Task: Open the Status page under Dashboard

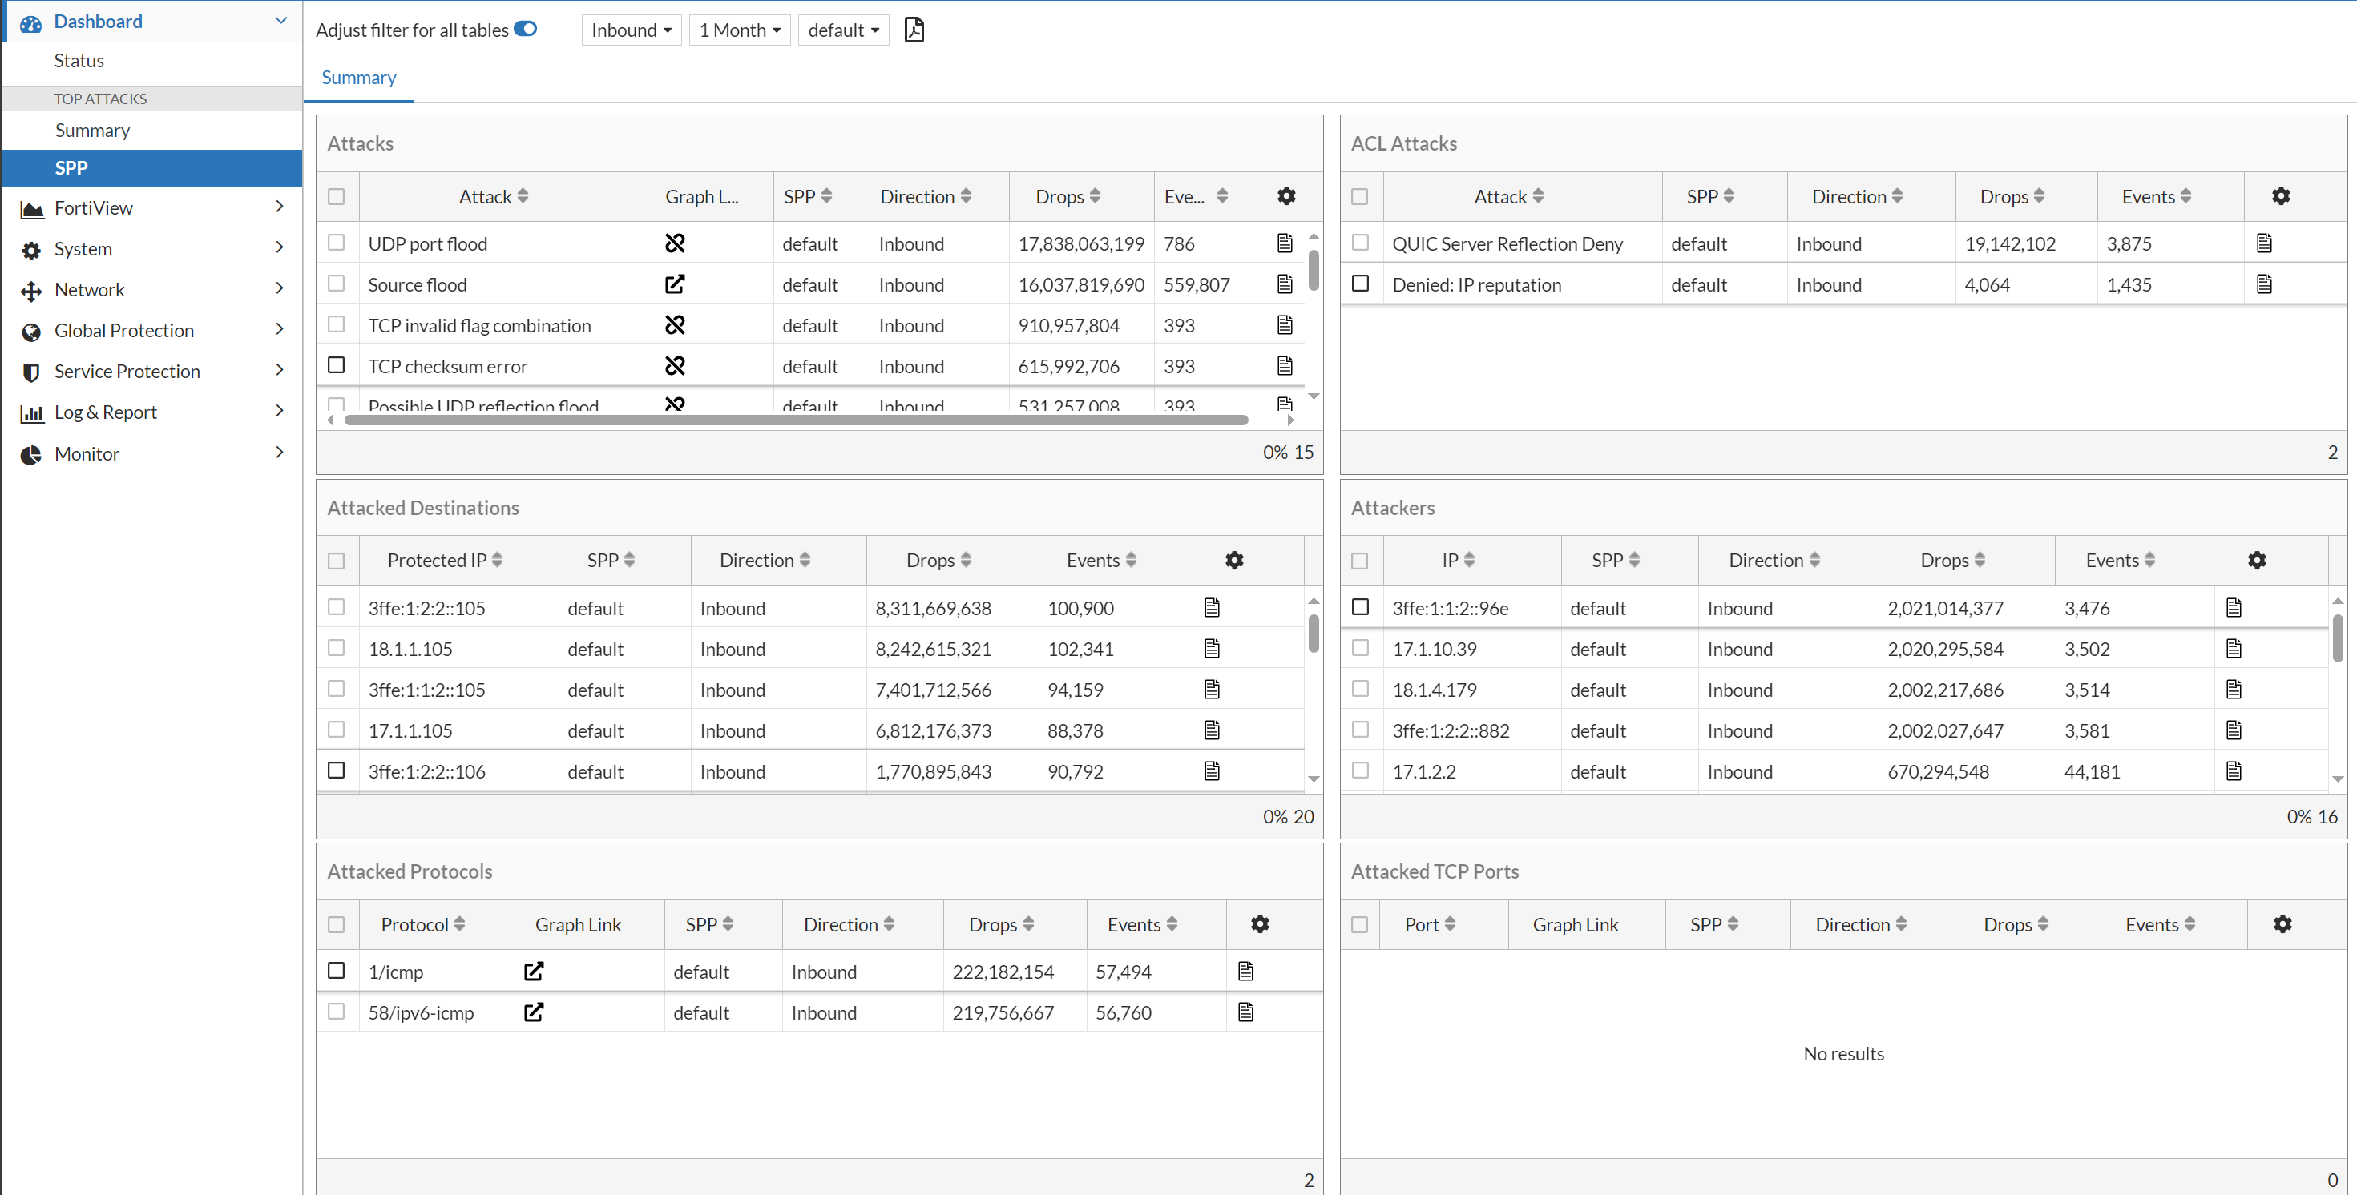Action: click(79, 60)
